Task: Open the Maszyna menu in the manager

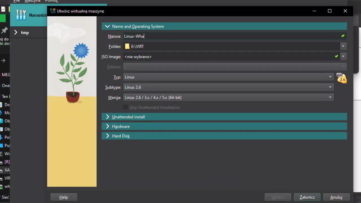Action: click(x=32, y=1)
